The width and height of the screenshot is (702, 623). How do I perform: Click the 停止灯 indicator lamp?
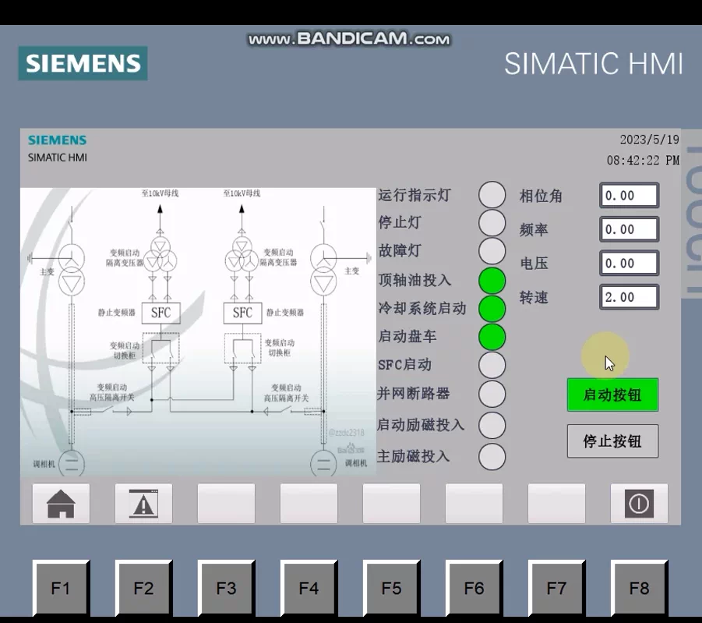pos(492,222)
